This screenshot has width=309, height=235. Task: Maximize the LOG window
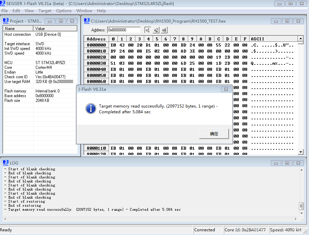pos(287,163)
